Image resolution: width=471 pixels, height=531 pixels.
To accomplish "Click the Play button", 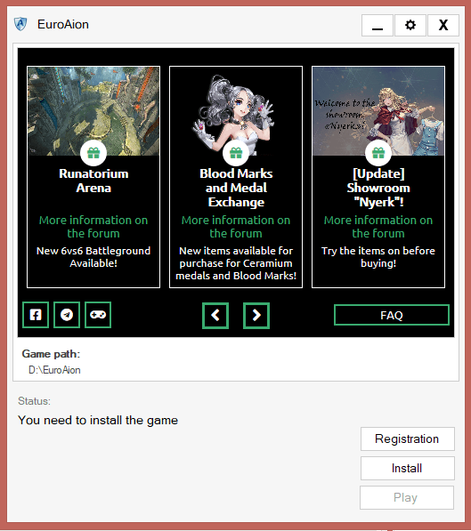I will (x=407, y=497).
